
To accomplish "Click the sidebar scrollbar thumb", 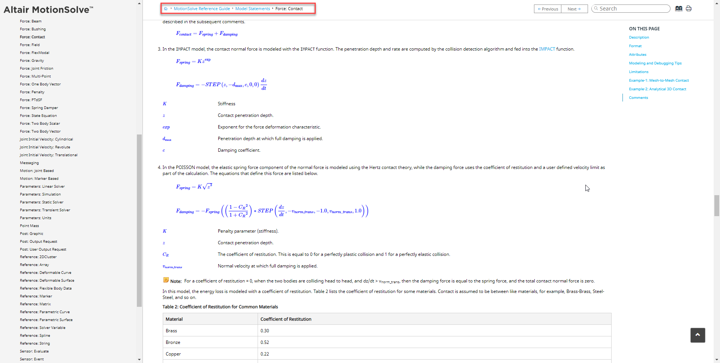I will (139, 221).
